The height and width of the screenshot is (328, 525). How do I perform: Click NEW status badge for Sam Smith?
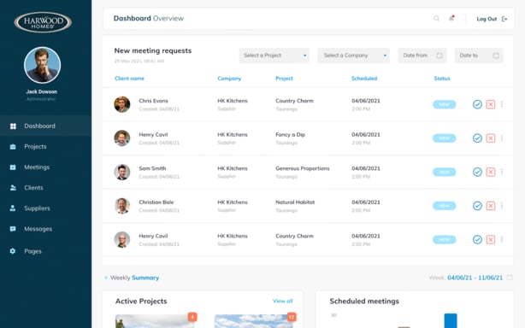pyautogui.click(x=444, y=172)
